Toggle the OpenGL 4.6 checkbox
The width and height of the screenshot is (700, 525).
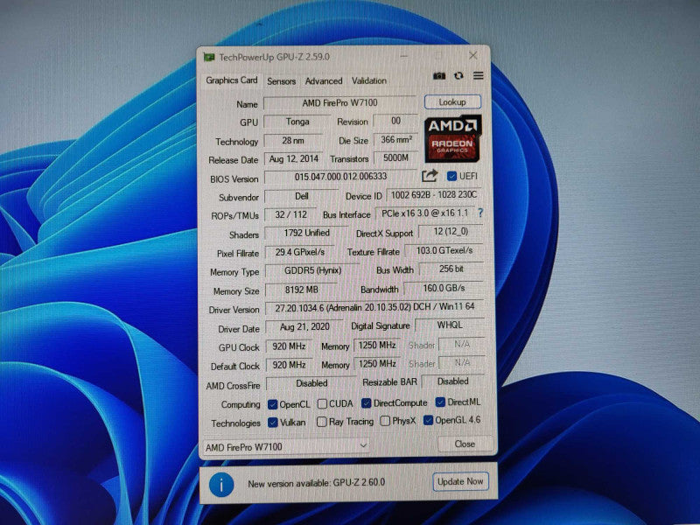tap(428, 420)
